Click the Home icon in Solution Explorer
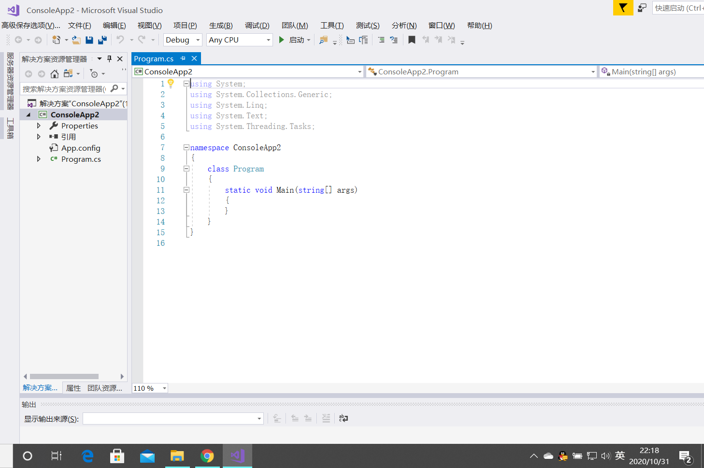This screenshot has height=468, width=704. [x=55, y=74]
